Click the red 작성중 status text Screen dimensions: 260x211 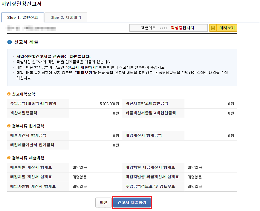point(176,28)
